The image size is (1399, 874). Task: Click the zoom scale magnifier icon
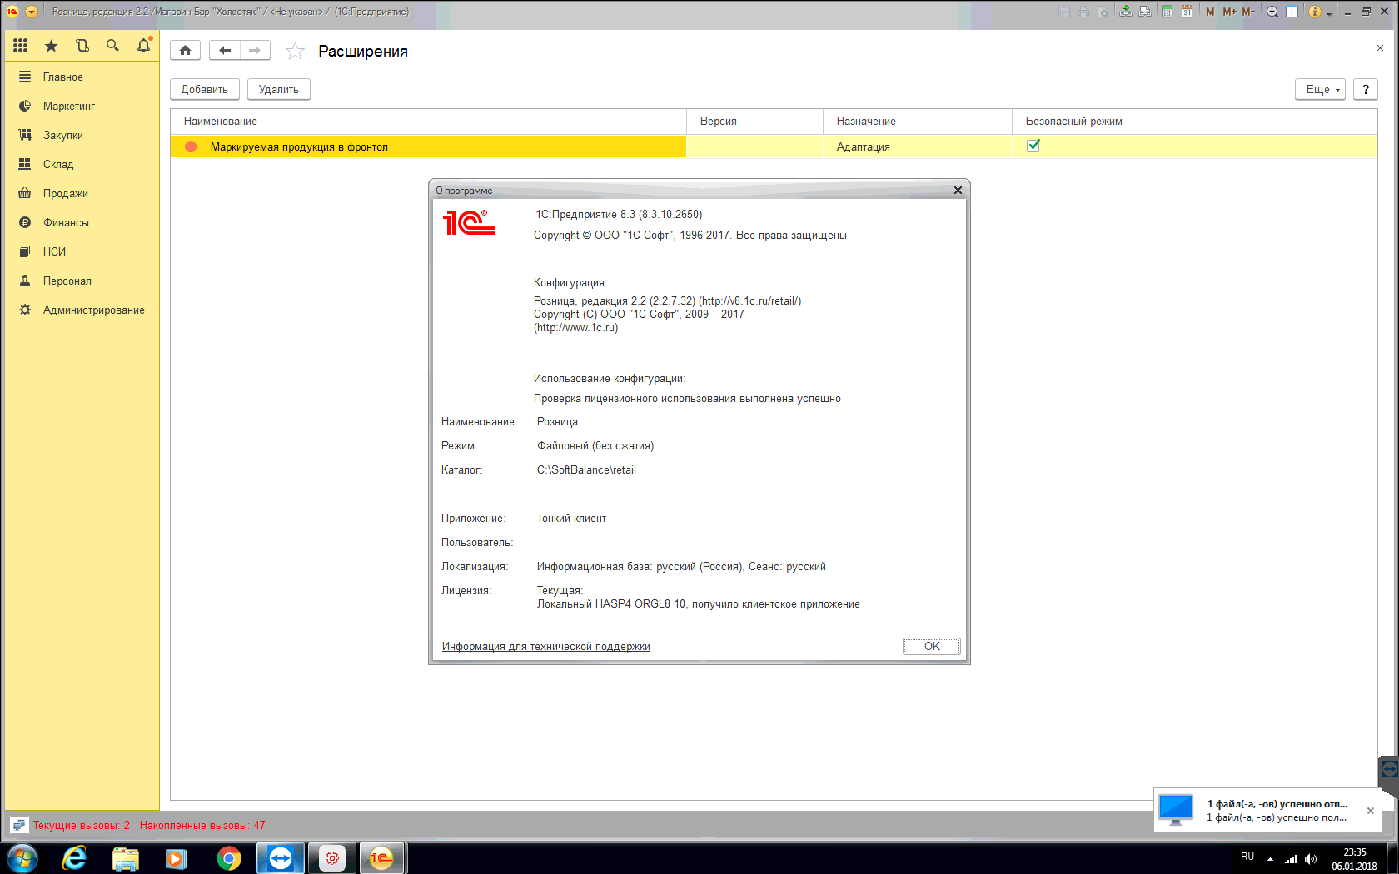pyautogui.click(x=1272, y=12)
